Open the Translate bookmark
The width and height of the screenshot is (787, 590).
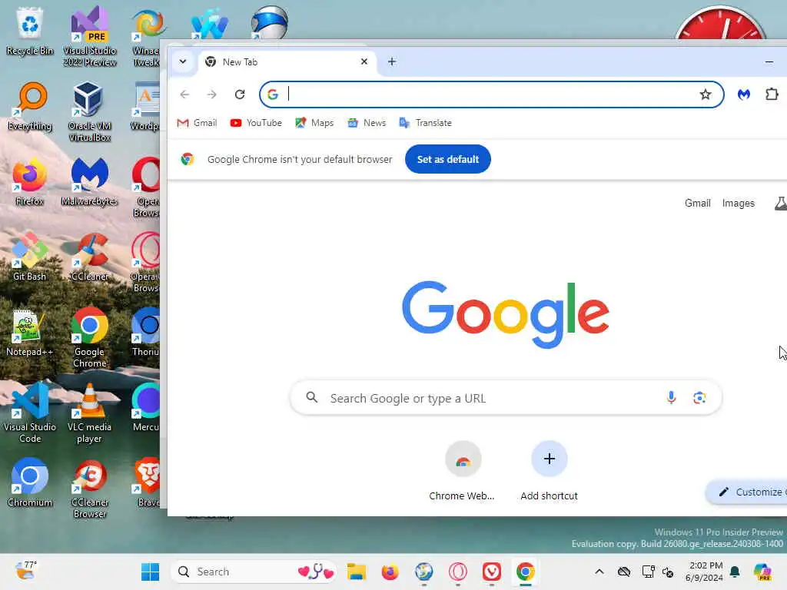[426, 123]
